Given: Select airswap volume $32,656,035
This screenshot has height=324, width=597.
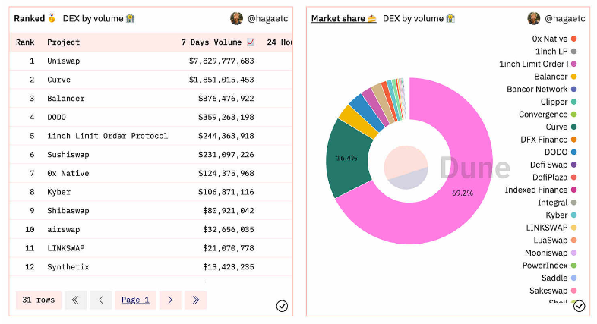Looking at the screenshot, I should pyautogui.click(x=228, y=229).
